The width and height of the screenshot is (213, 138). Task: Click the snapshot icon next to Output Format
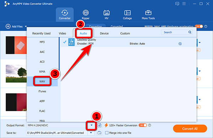pyautogui.click(x=99, y=125)
